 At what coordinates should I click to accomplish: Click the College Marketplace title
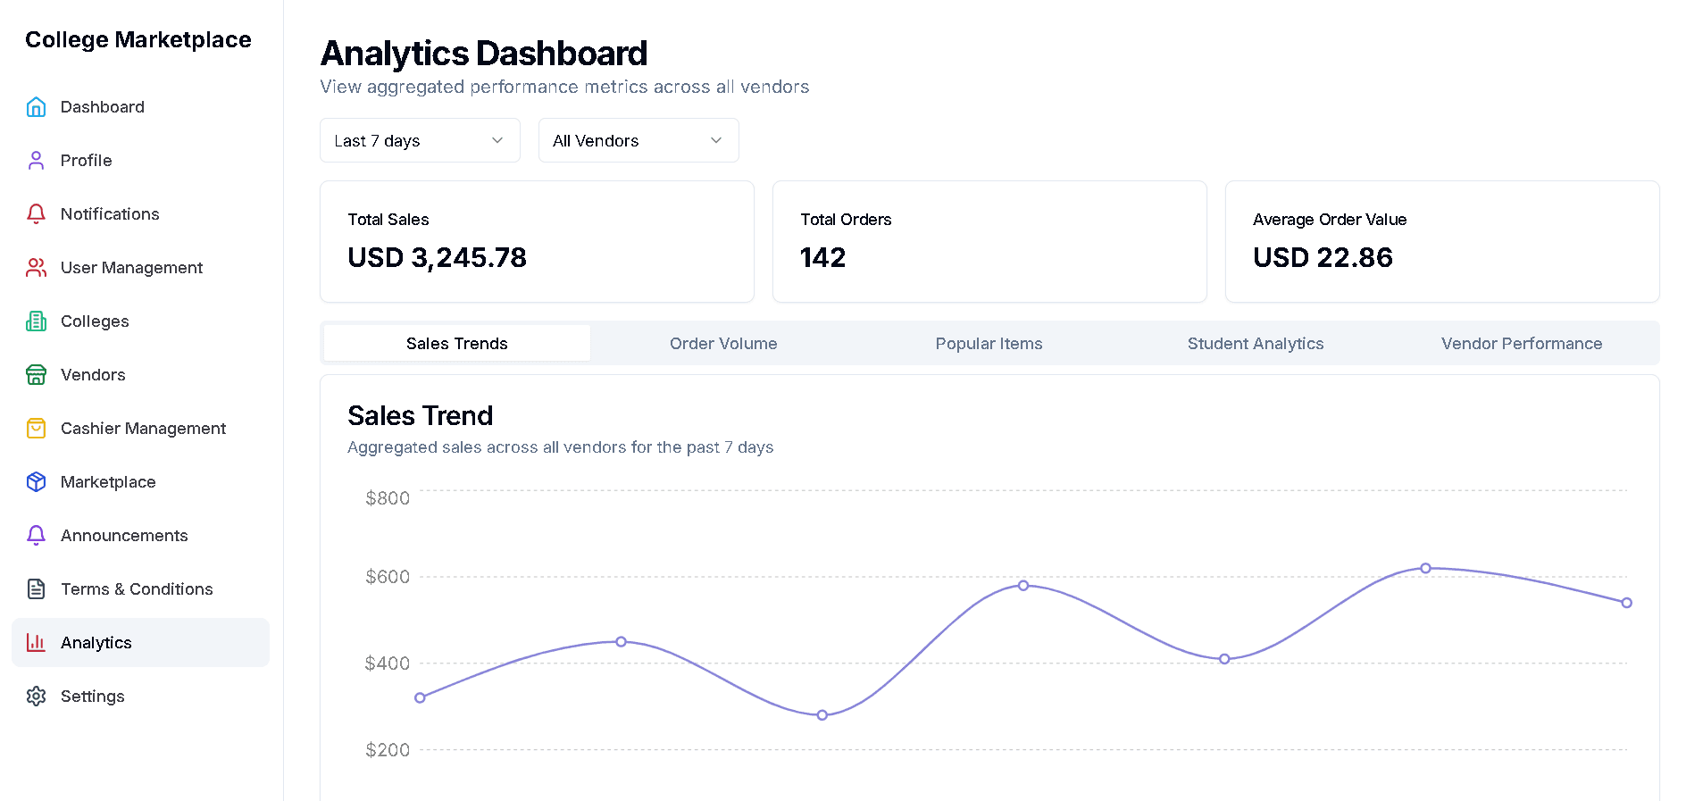click(138, 40)
